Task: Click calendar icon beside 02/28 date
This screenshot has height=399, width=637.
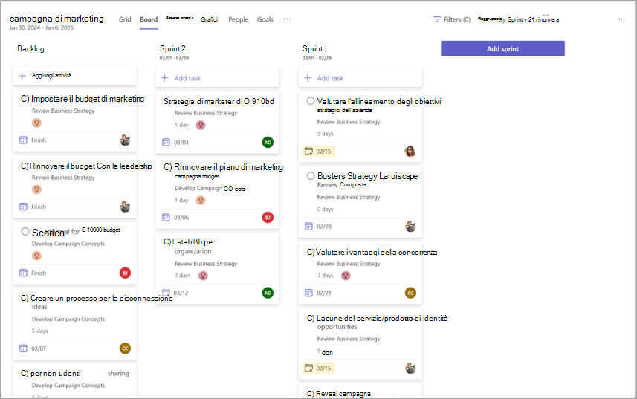Action: click(308, 226)
